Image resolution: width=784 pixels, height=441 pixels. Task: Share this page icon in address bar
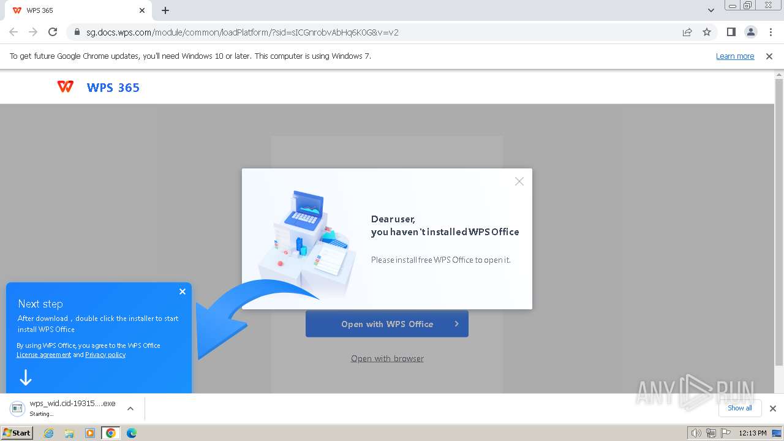click(687, 32)
